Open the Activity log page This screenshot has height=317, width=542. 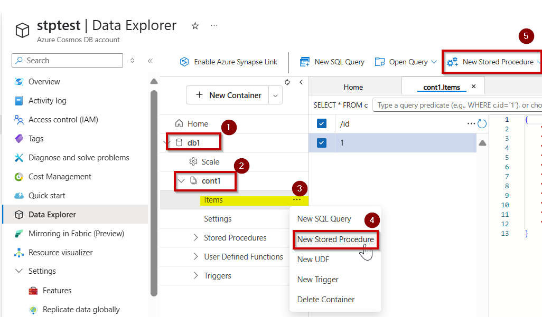point(48,101)
